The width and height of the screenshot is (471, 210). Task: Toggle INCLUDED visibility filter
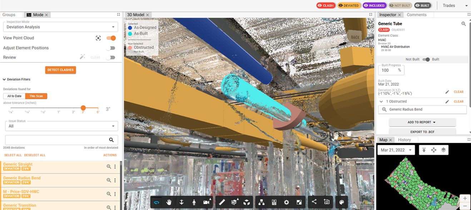click(375, 5)
